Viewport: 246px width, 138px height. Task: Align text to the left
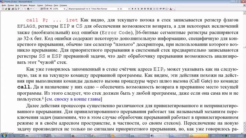coord(142,9)
